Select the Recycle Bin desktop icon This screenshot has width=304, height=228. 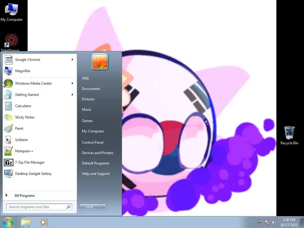click(289, 135)
